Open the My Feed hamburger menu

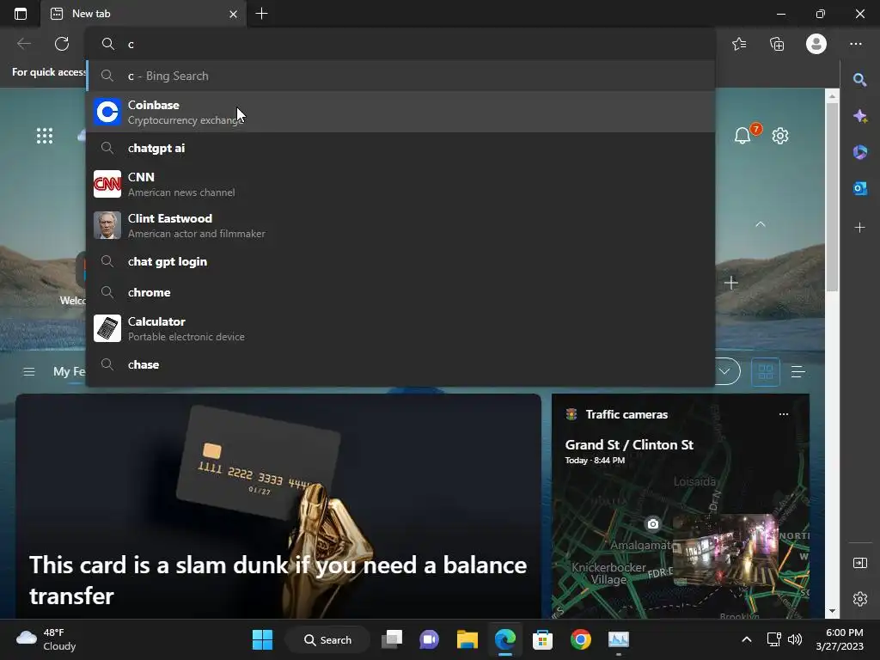pos(29,371)
